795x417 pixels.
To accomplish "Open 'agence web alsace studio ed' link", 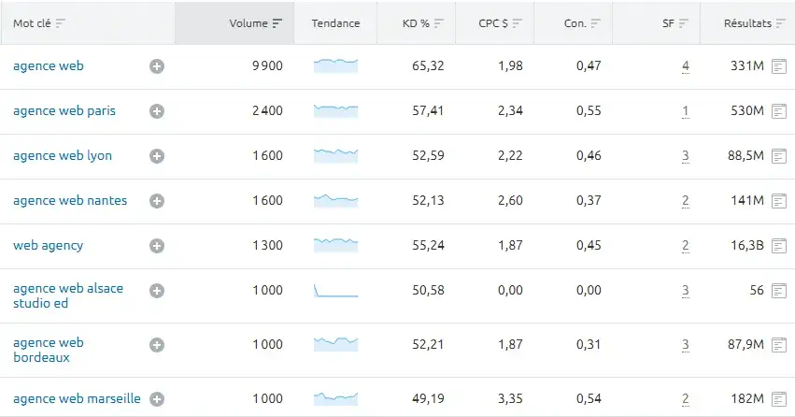I will click(x=68, y=295).
